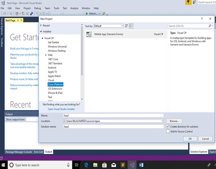Screen dimensions: 216x169
Task: Collapse the Installed section
Action: [x=41, y=32]
